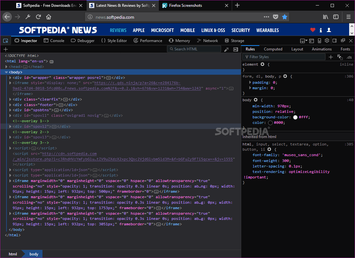This screenshot has width=355, height=258.
Task: Select html in the breadcrumb bar
Action: pos(13,254)
